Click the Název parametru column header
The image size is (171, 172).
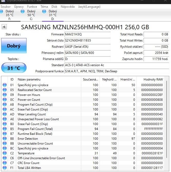pos(49,79)
